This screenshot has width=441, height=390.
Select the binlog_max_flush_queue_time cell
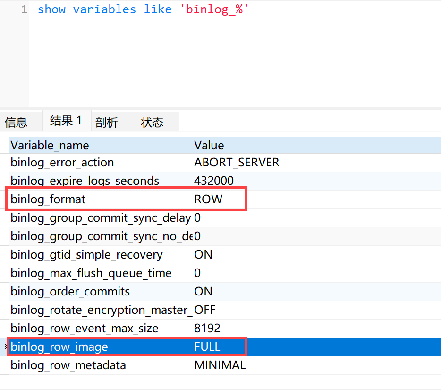[101, 273]
